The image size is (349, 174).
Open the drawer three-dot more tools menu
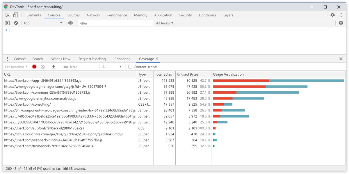(8, 59)
